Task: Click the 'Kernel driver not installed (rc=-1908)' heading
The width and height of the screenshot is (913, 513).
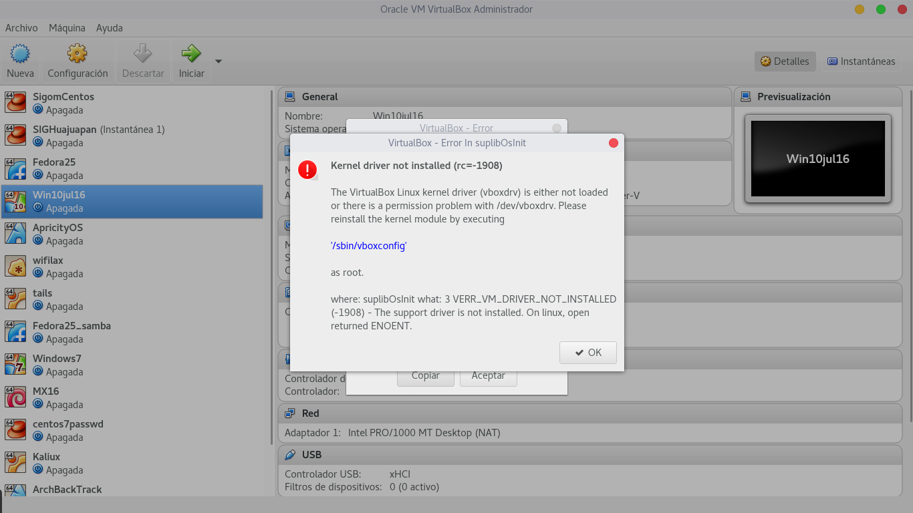Action: pos(416,166)
